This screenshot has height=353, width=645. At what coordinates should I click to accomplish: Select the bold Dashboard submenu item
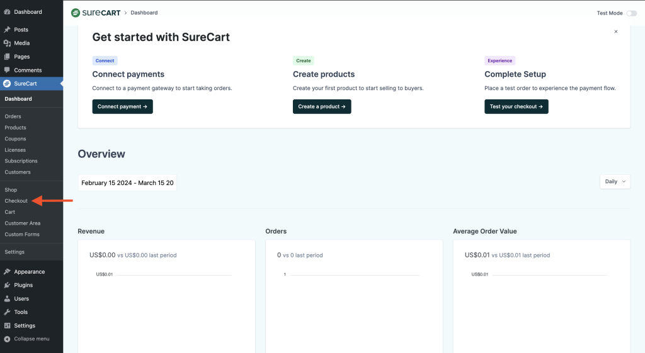tap(18, 99)
